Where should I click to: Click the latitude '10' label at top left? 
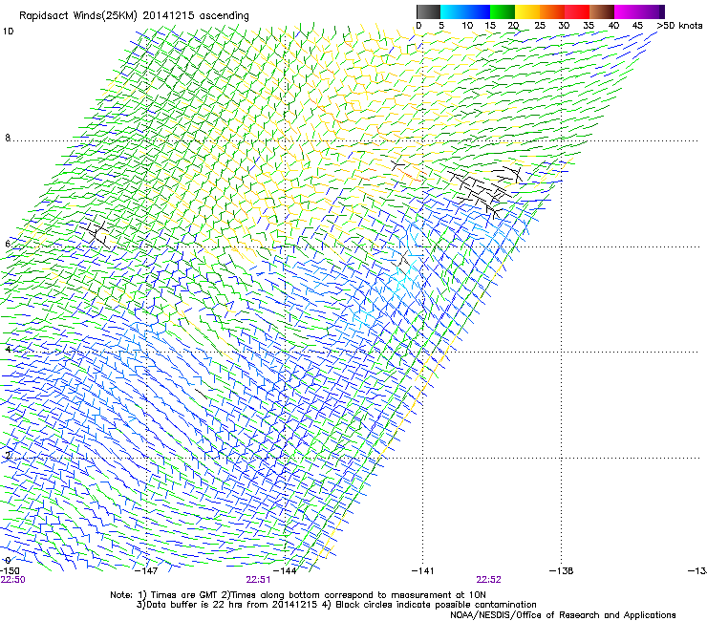(x=9, y=32)
